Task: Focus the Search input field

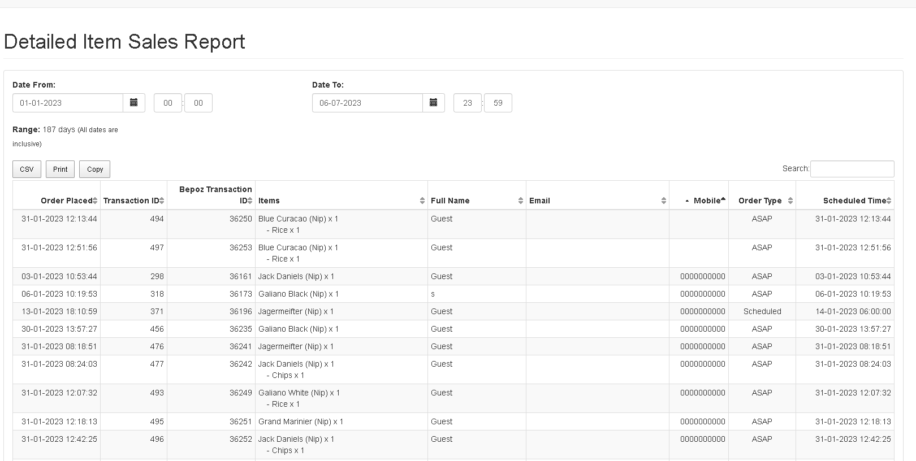Action: pyautogui.click(x=852, y=169)
